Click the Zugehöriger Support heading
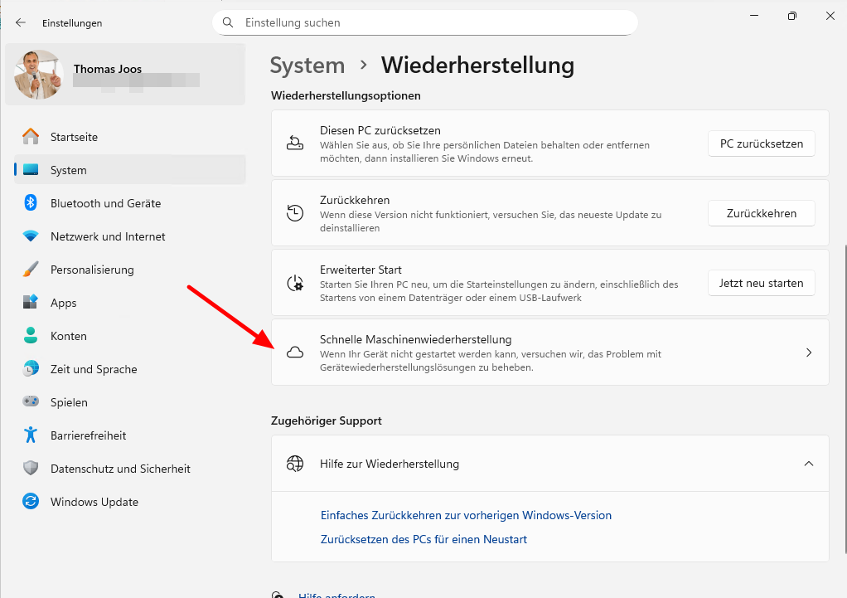 coord(327,421)
